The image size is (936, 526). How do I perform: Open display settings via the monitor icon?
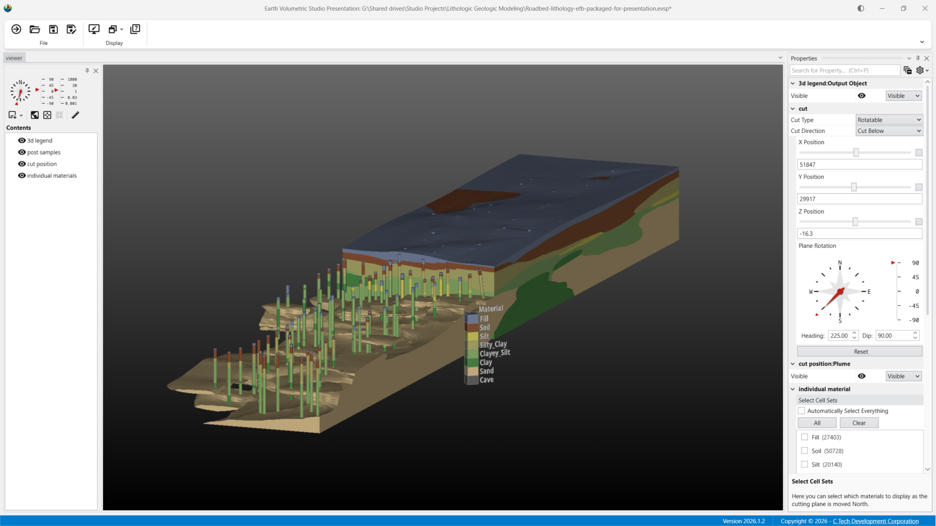click(94, 29)
